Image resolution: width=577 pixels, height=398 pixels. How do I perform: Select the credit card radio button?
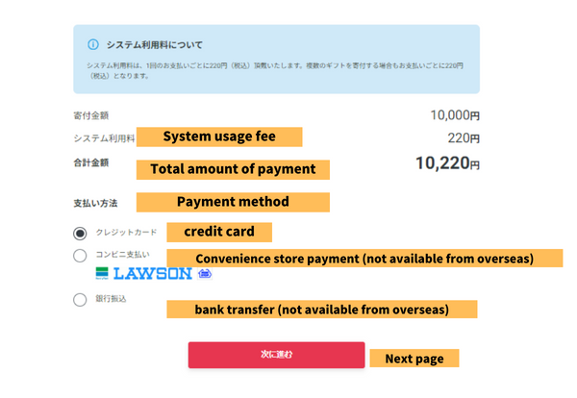(80, 233)
